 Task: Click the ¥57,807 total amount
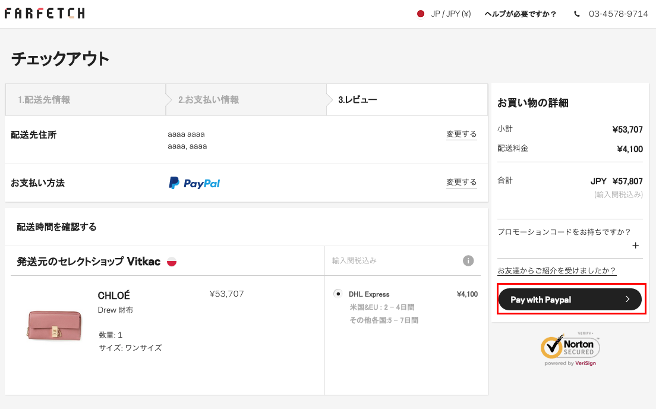pos(627,181)
